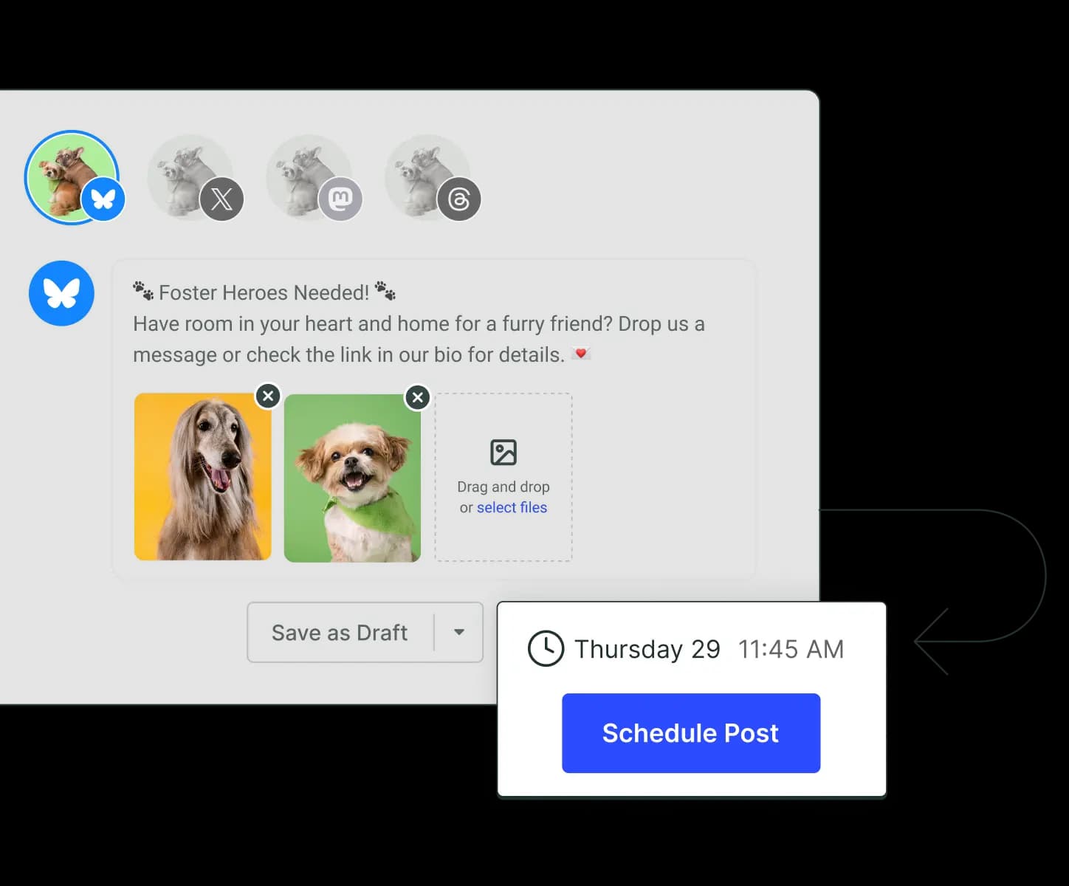Screen dimensions: 1069x886
Task: Enable posting to the X account
Action: (190, 176)
